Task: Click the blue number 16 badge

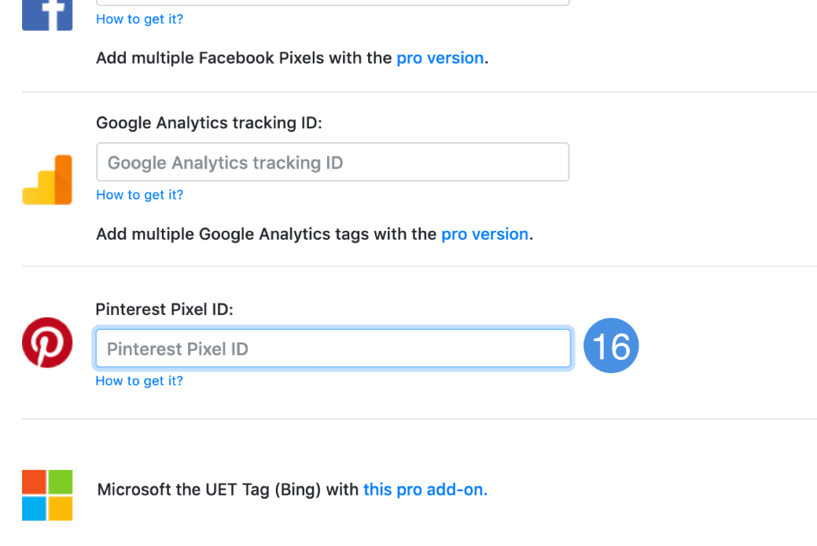Action: point(611,346)
